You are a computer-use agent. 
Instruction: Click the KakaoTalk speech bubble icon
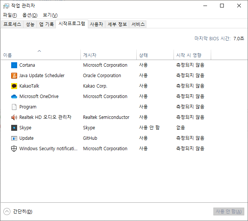(14, 86)
